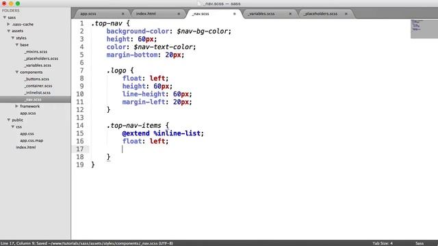Switch to app.scss tab

88,14
